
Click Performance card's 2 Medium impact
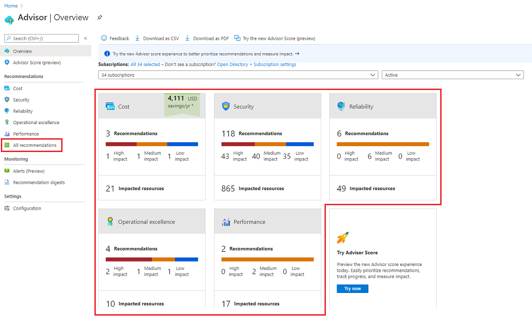tap(264, 271)
